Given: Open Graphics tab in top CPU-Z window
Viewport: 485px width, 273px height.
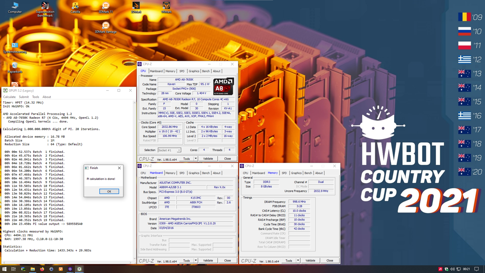Looking at the screenshot, I should tap(194, 71).
